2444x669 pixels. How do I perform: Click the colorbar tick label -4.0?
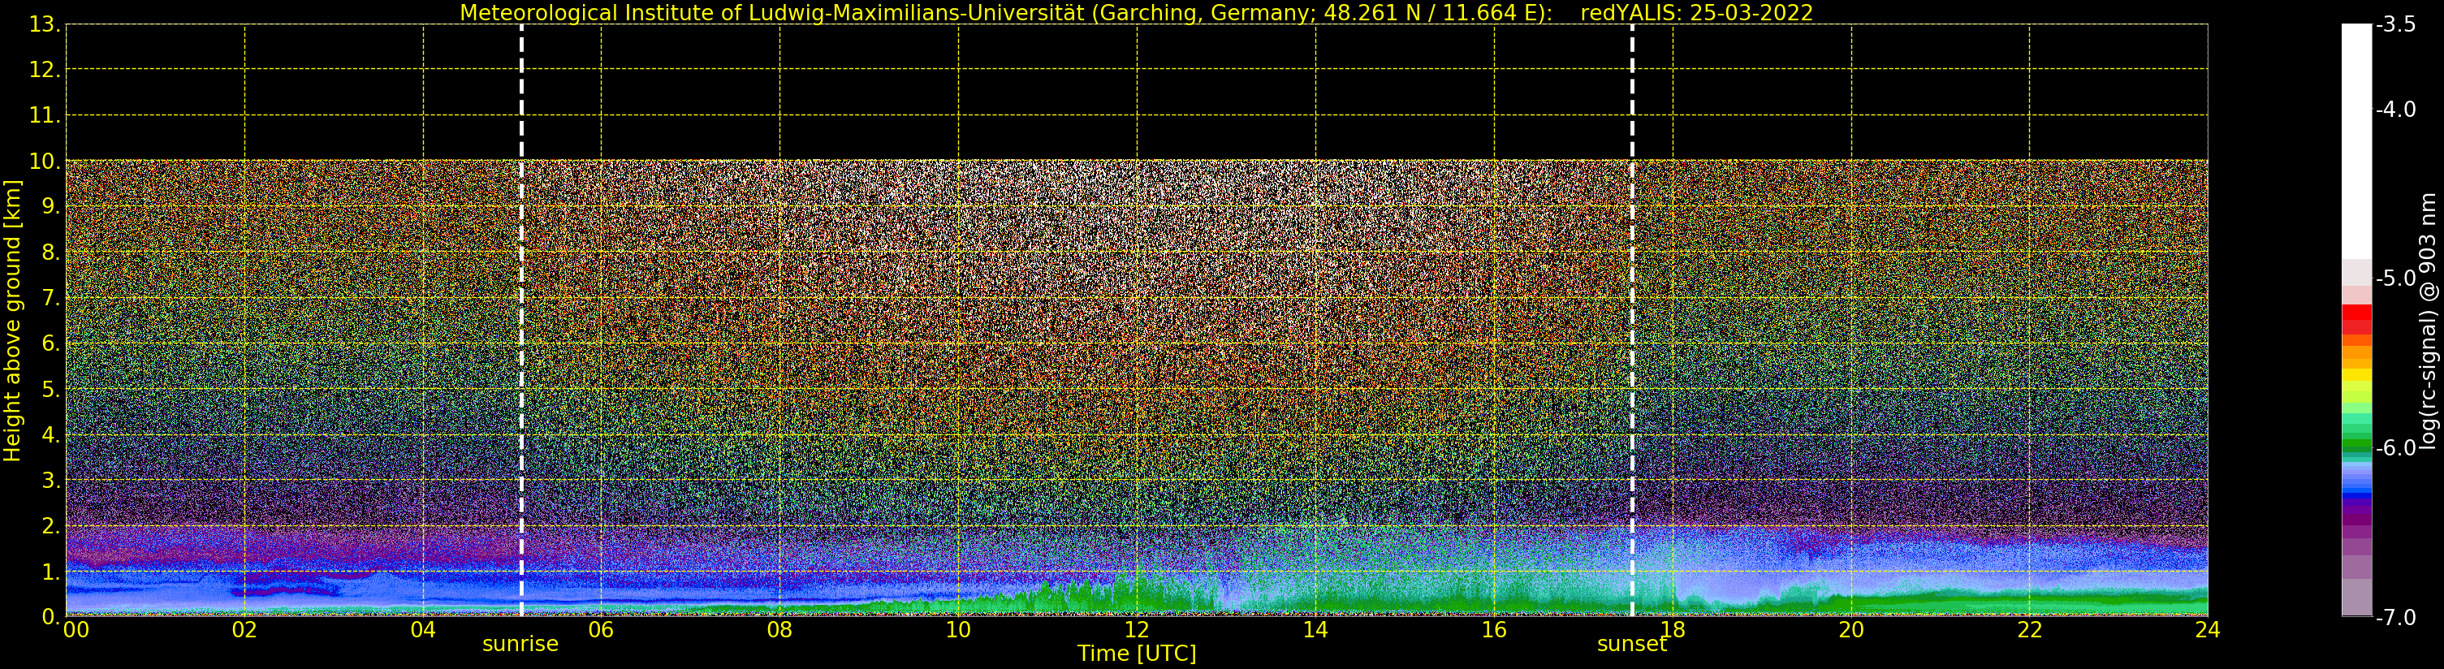[x=2395, y=110]
